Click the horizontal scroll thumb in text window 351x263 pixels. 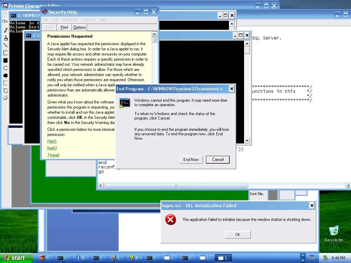[x=176, y=186]
